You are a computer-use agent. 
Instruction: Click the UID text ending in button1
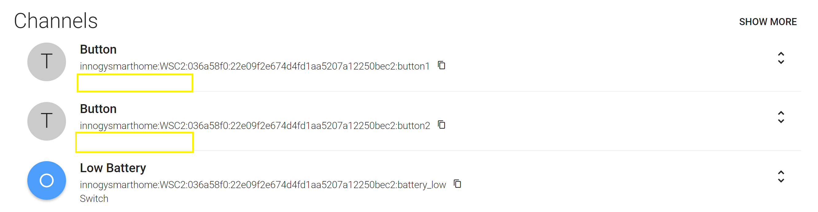[x=254, y=66]
